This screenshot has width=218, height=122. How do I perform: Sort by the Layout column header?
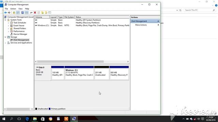tap(53, 17)
